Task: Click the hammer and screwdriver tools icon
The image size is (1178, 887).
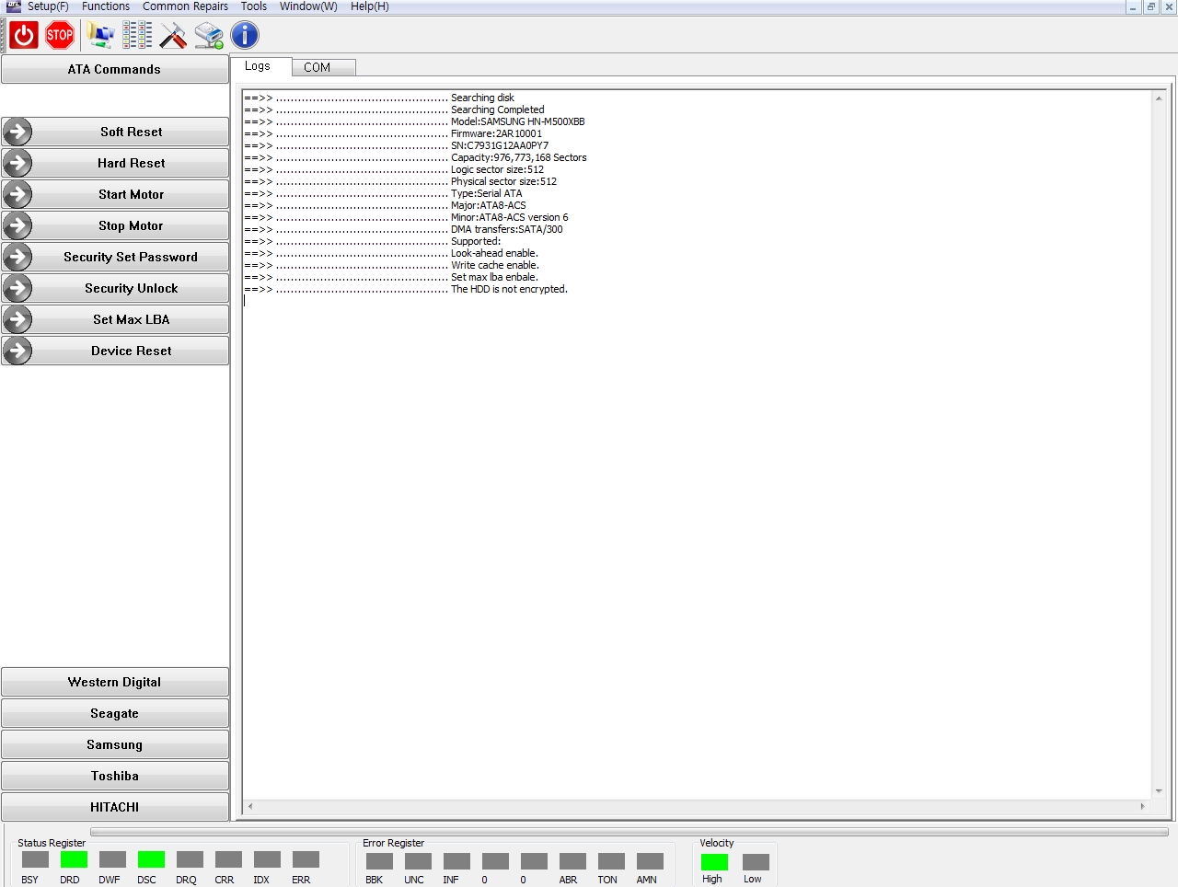Action: point(173,36)
